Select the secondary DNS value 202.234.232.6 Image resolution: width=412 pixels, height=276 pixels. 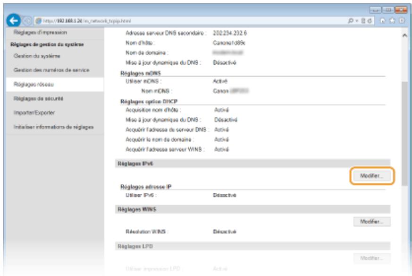point(230,33)
